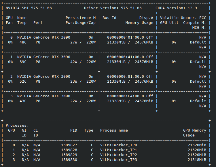Click bus ID 00000000:C4:00.0

point(126,96)
